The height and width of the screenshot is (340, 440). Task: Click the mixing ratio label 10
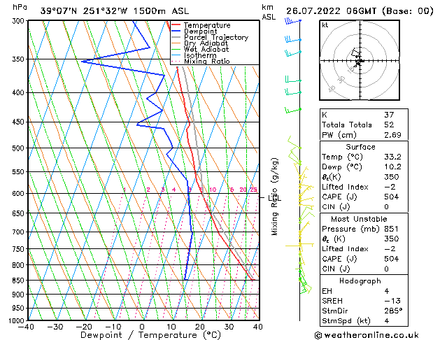[x=213, y=190]
